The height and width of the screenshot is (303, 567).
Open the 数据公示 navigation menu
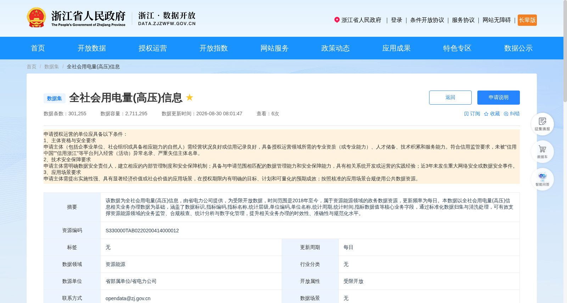click(518, 48)
